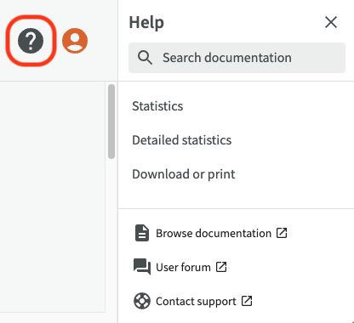Open the Download or print topic

[x=184, y=174]
